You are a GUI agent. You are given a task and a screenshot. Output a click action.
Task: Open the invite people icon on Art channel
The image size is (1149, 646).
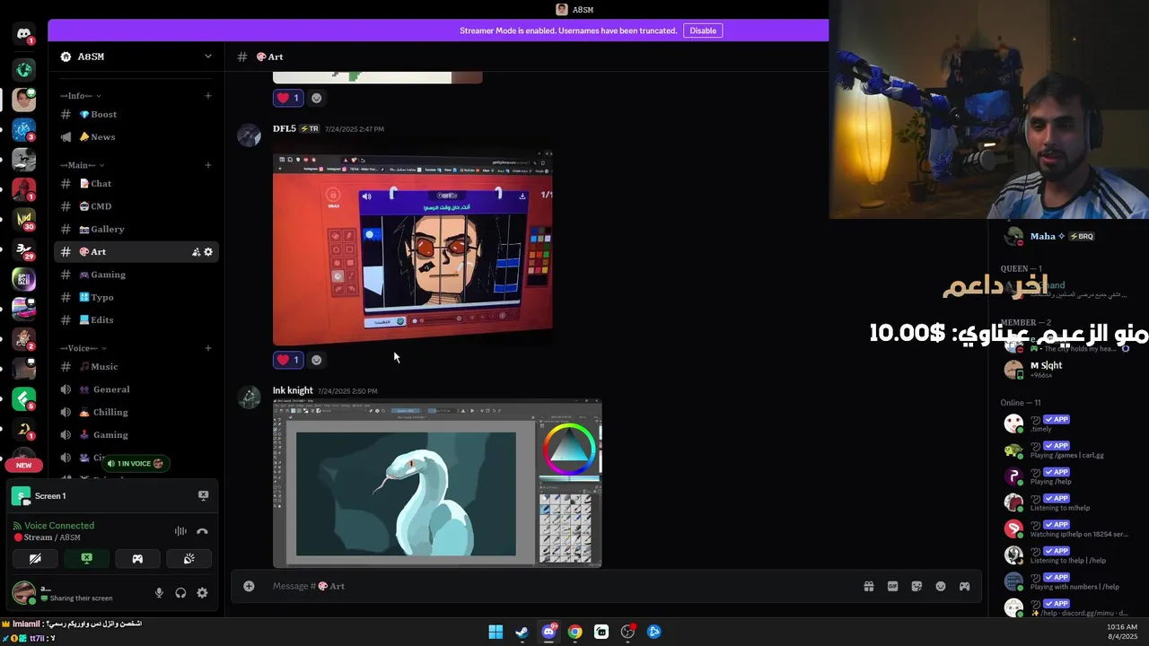(x=196, y=252)
